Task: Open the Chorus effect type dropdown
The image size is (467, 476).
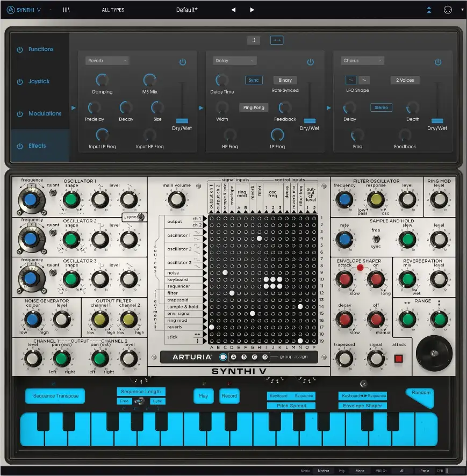Action: [362, 60]
